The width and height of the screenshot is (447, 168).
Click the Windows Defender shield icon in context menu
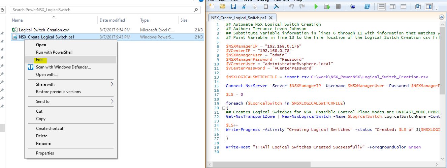(x=30, y=67)
